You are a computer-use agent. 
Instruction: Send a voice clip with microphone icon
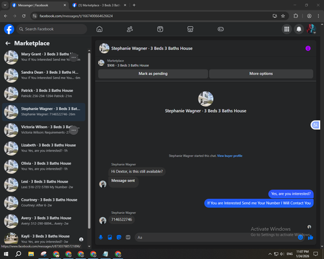(x=100, y=238)
